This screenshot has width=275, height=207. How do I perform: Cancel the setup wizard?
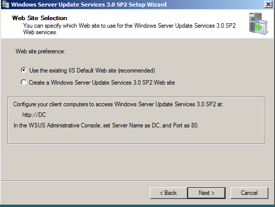(249, 193)
